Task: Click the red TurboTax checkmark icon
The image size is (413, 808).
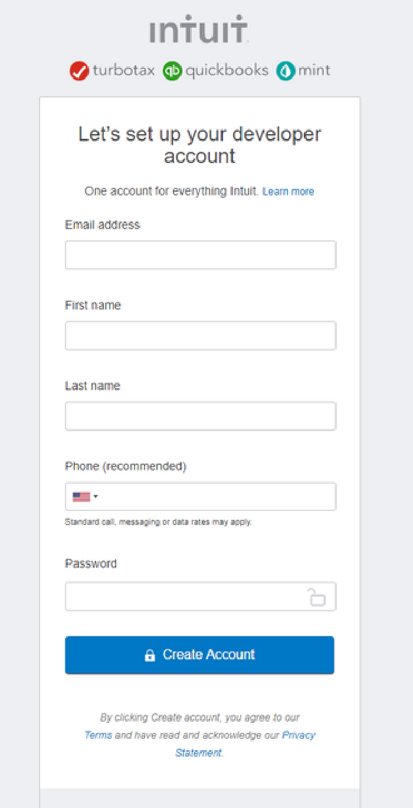Action: (79, 71)
